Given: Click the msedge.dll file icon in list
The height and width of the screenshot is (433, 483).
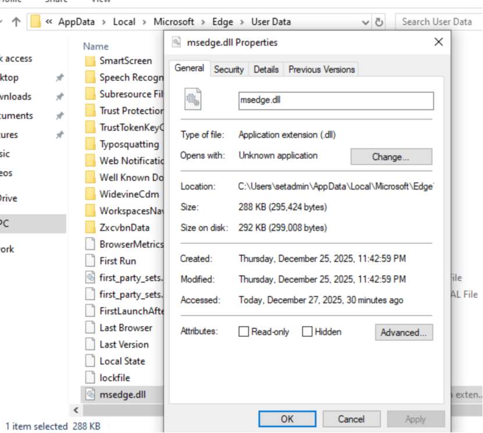Looking at the screenshot, I should [x=90, y=395].
